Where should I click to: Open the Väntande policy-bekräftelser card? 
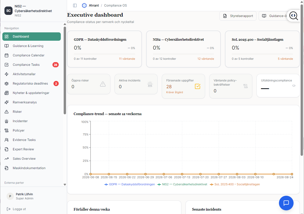click(231, 86)
